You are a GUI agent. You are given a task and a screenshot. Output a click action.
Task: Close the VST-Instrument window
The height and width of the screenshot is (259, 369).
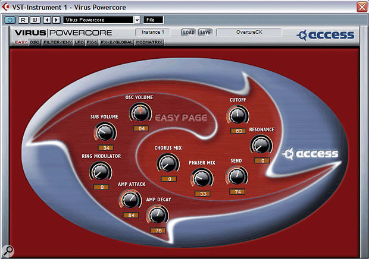tap(362, 7)
